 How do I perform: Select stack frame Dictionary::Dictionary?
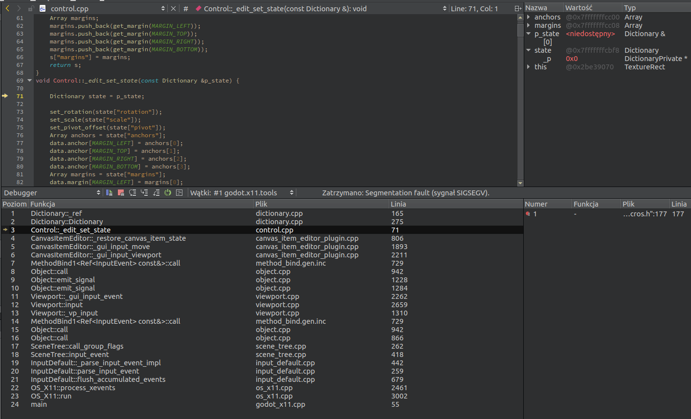click(262, 222)
